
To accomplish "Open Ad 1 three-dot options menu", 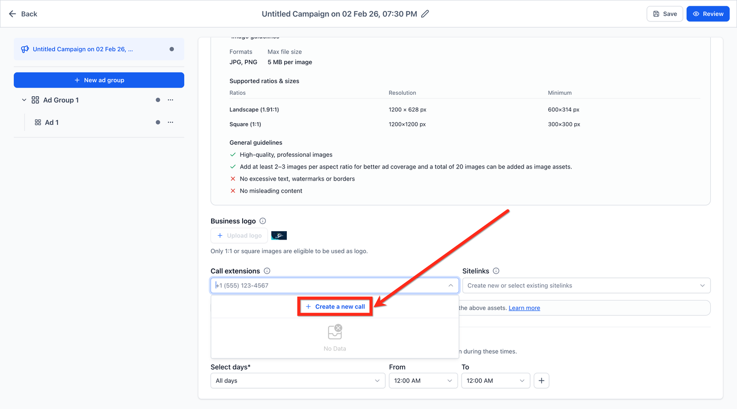I will tap(170, 122).
